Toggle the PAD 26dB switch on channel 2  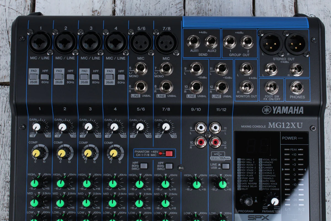coord(59,77)
